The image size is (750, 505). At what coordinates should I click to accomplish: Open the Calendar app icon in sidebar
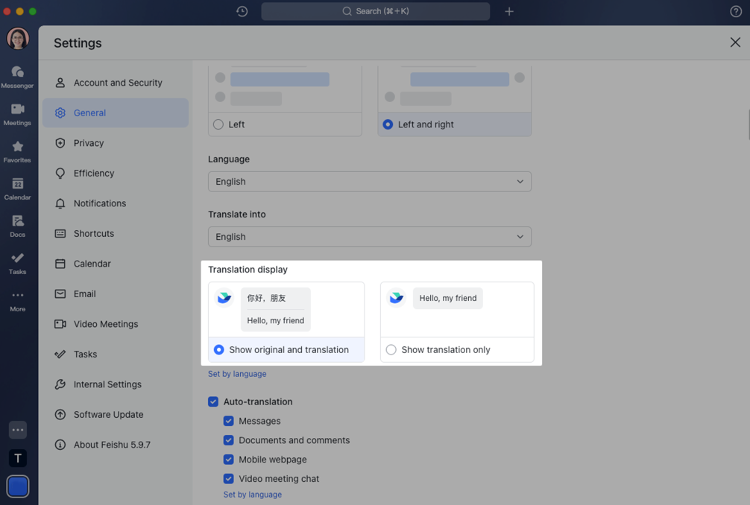[18, 188]
